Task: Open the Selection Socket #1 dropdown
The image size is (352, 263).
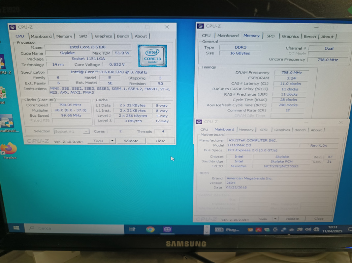Action: coord(72,131)
